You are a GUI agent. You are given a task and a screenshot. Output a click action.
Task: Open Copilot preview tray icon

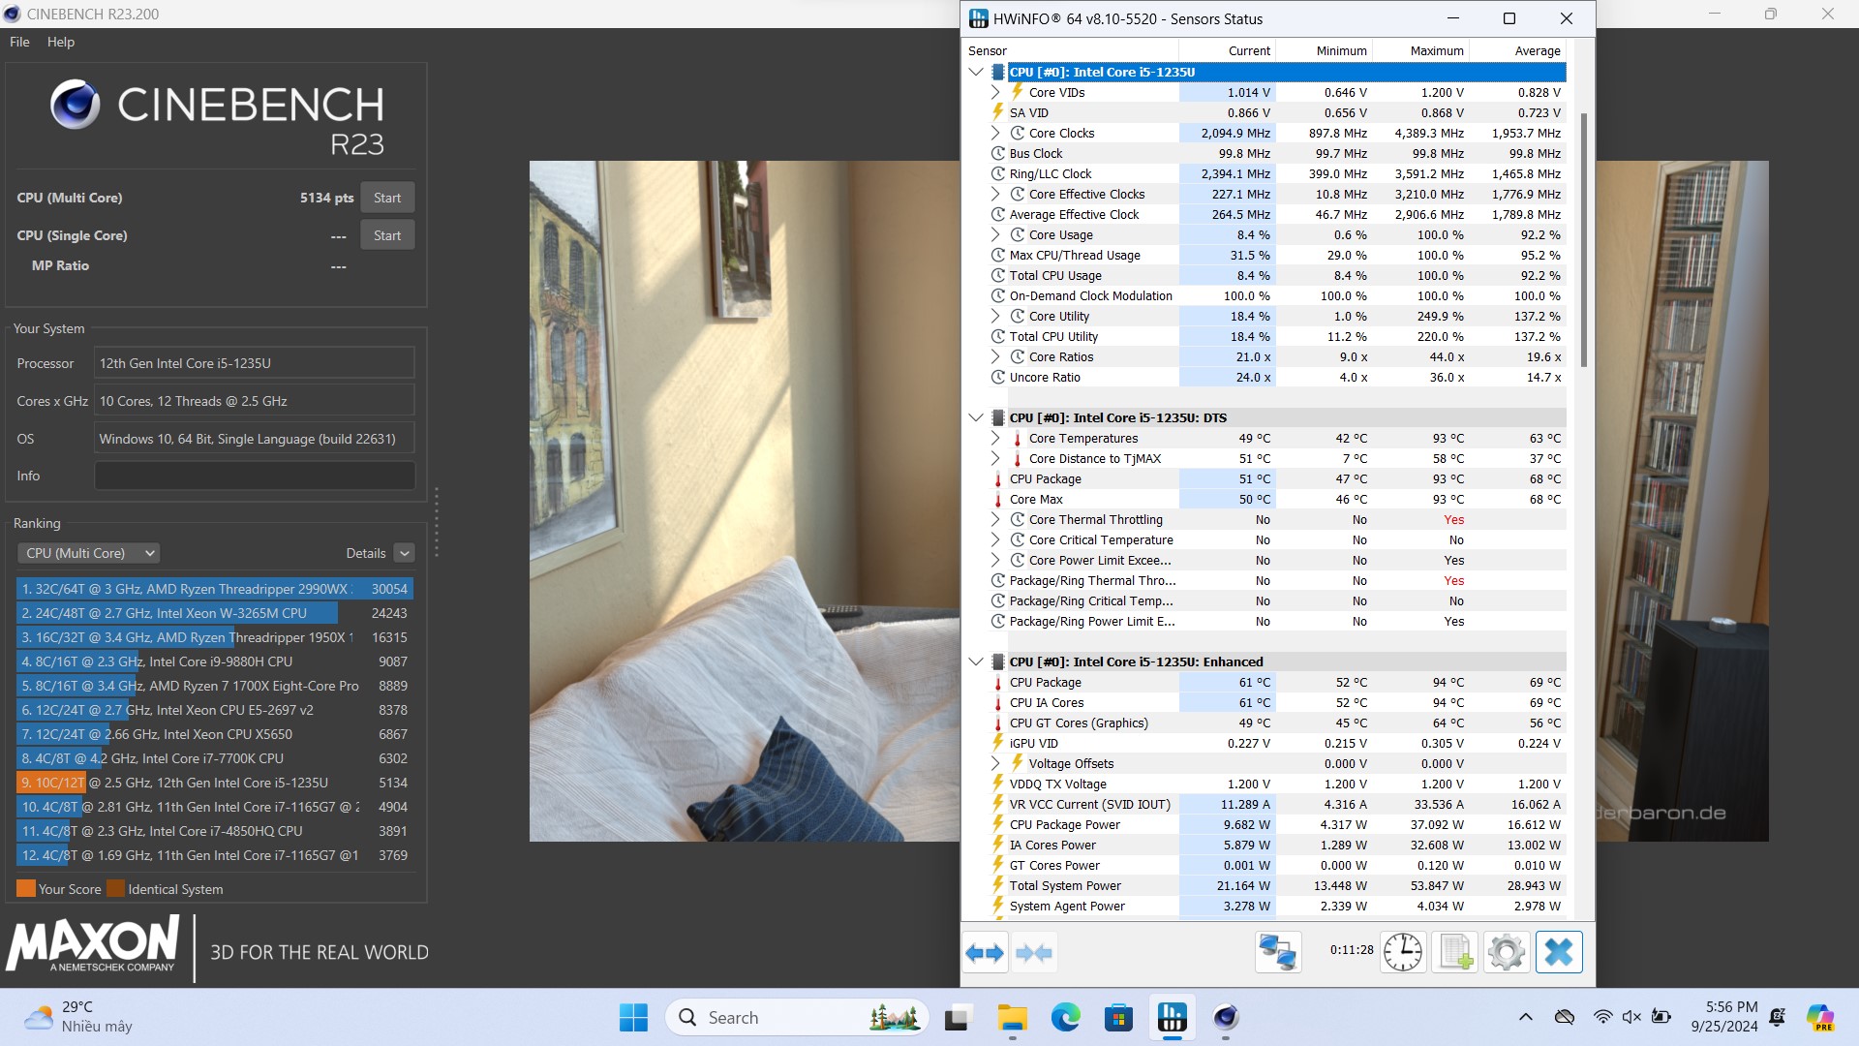[1820, 1018]
